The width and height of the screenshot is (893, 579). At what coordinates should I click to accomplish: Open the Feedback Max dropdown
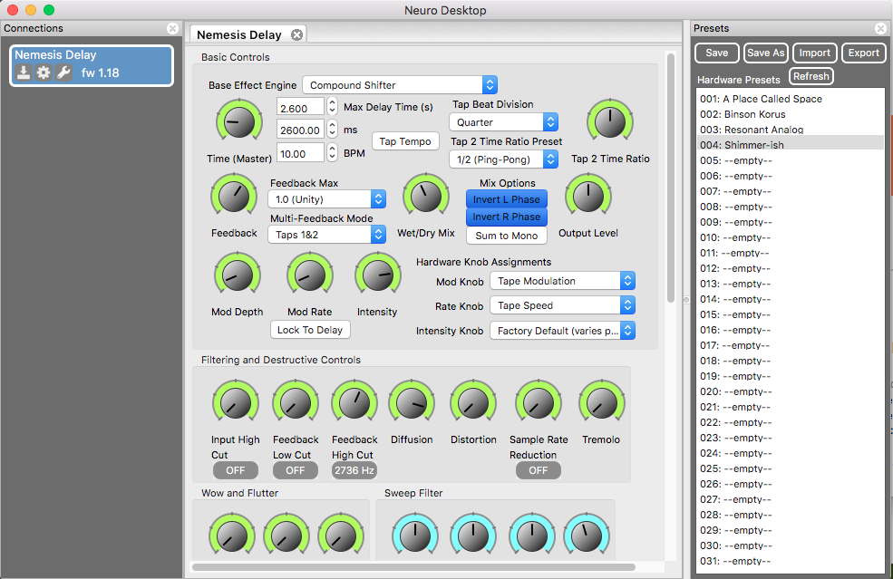327,199
